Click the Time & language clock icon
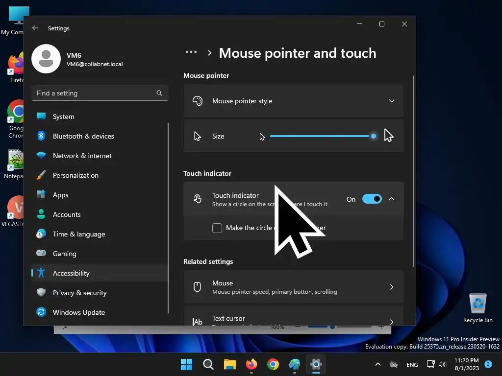This screenshot has width=502, height=376. pyautogui.click(x=41, y=234)
